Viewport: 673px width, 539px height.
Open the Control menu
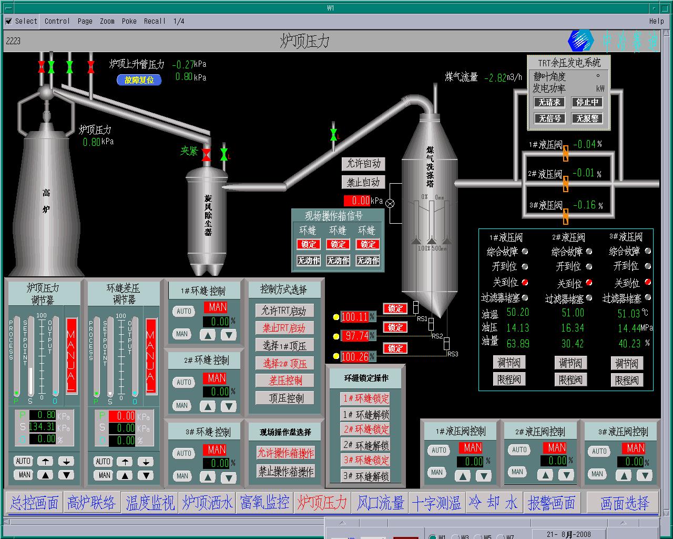pos(57,21)
